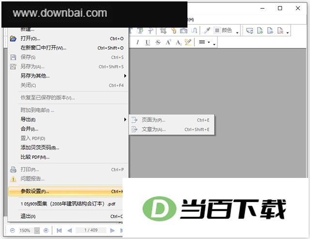Go to previous page

coord(69,230)
